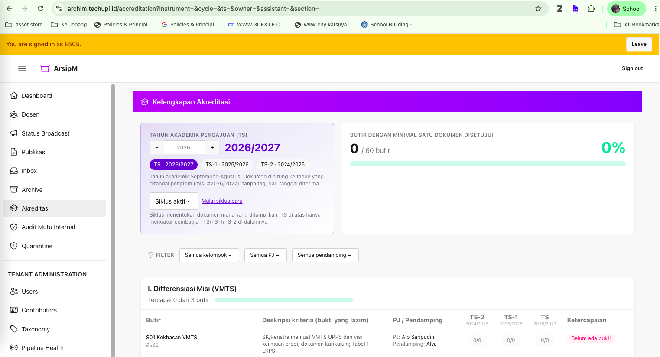660x357 pixels.
Task: Open the All Bookmarks folder
Action: pyautogui.click(x=637, y=25)
